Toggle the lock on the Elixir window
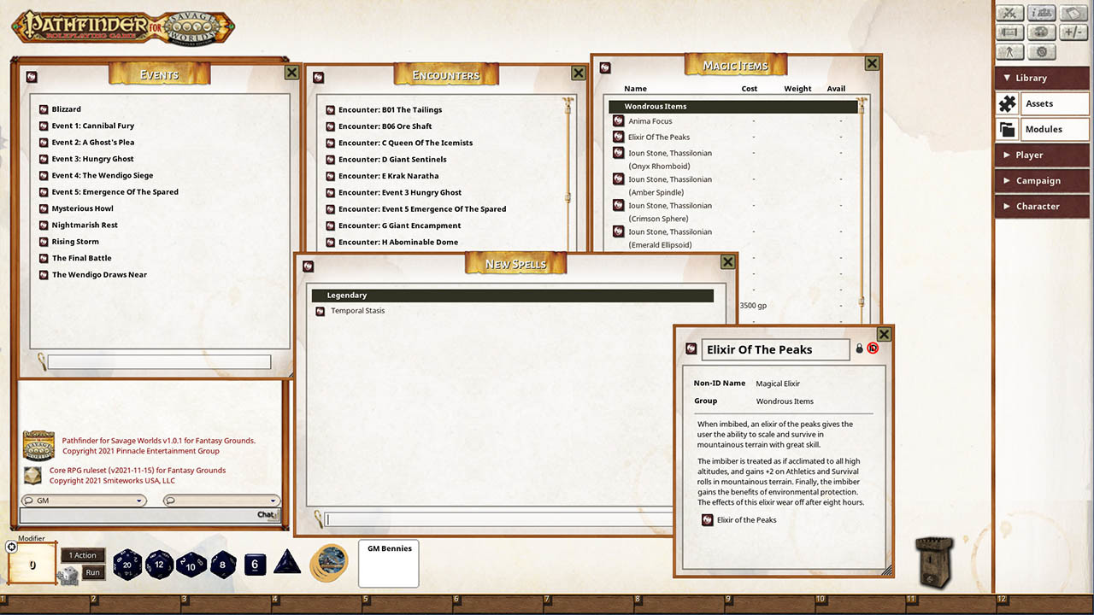The height and width of the screenshot is (615, 1094). pos(858,348)
